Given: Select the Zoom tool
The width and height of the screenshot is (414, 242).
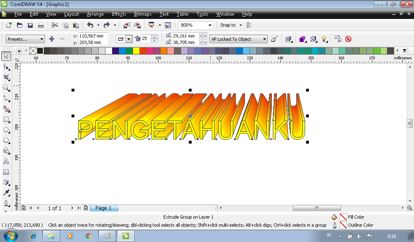Looking at the screenshot, I should [6, 88].
